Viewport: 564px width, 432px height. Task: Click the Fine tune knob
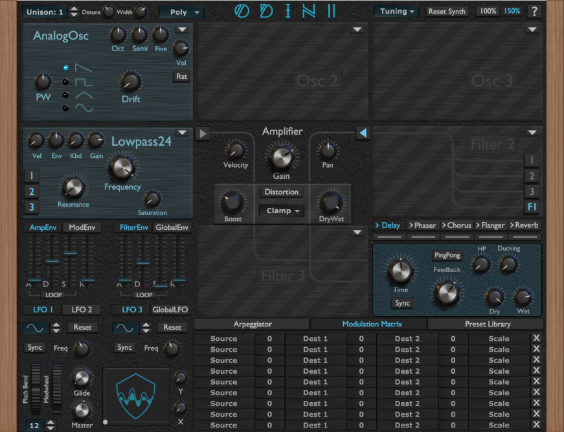pos(161,34)
